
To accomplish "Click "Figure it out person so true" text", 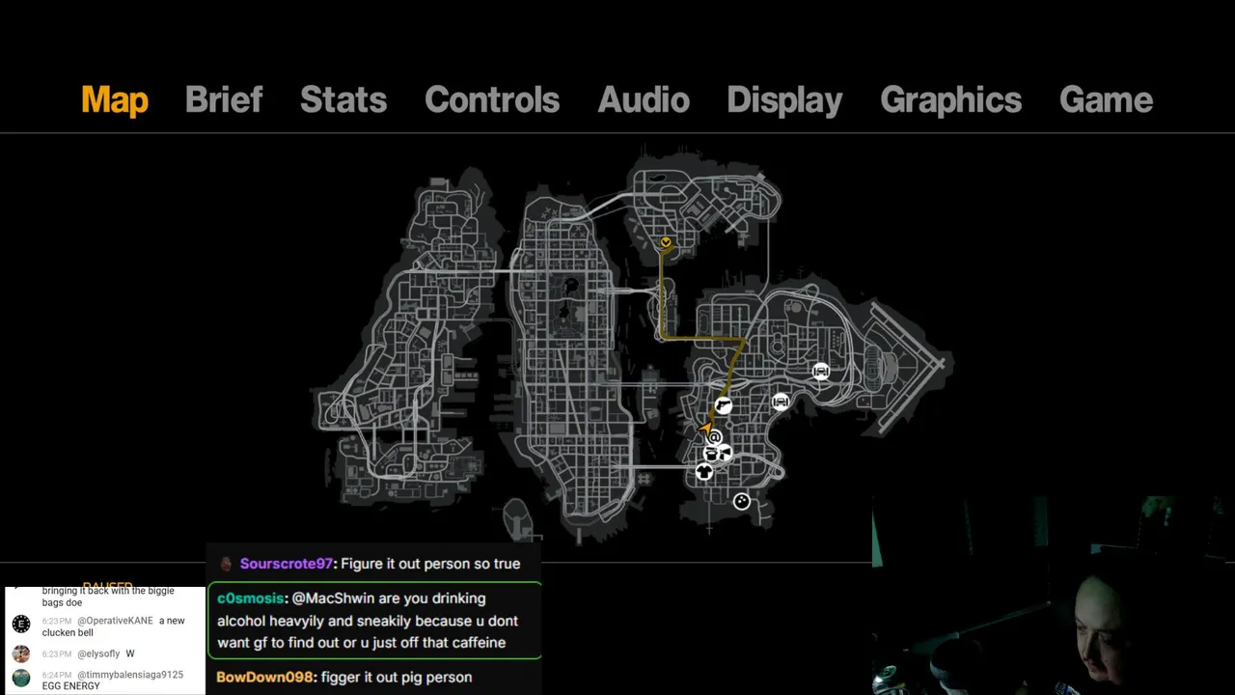I will pyautogui.click(x=430, y=564).
